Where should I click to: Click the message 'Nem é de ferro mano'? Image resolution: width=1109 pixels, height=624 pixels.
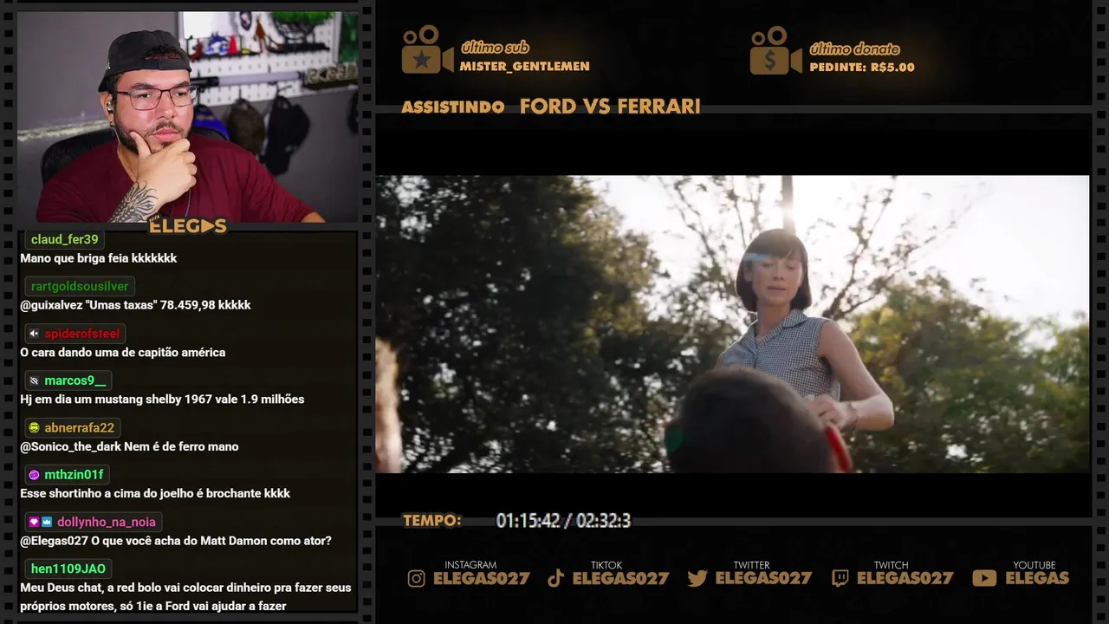[x=129, y=446]
